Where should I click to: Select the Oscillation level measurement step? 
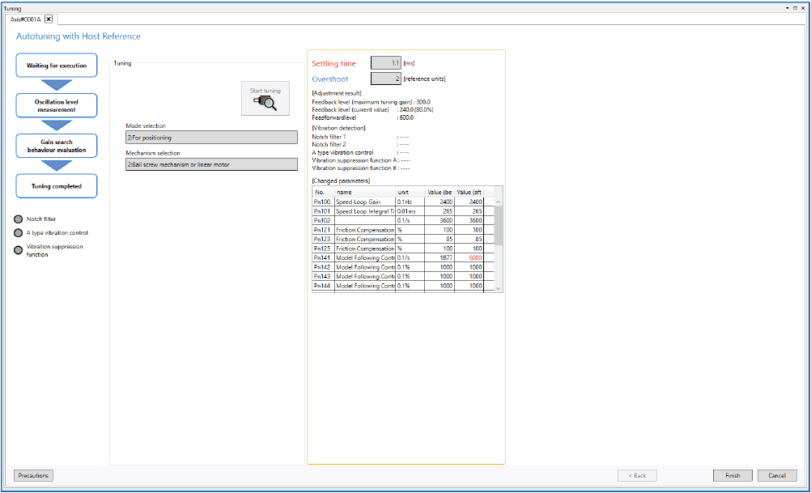point(56,105)
